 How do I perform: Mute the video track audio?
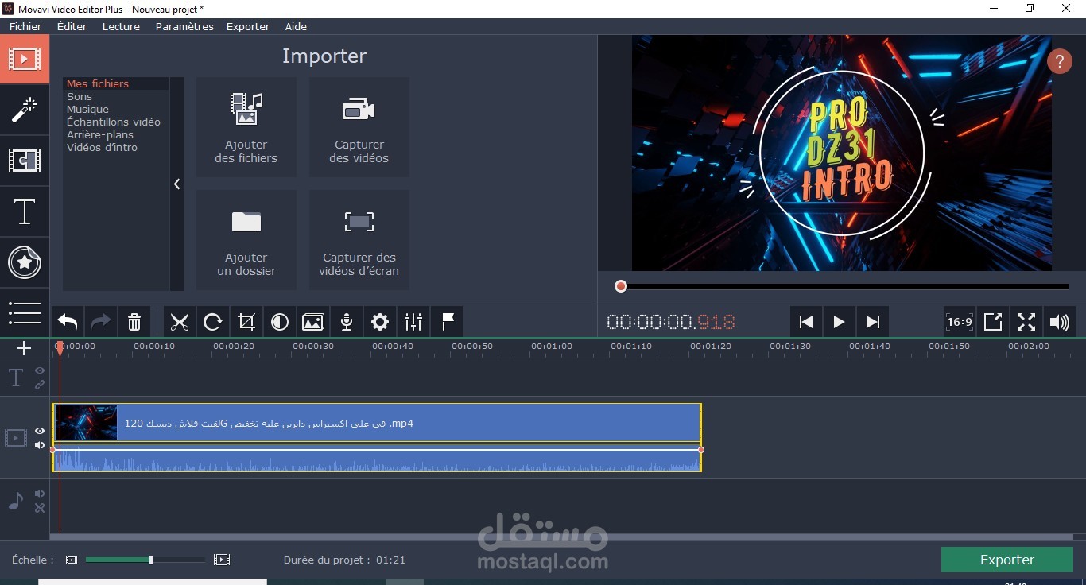coord(40,445)
